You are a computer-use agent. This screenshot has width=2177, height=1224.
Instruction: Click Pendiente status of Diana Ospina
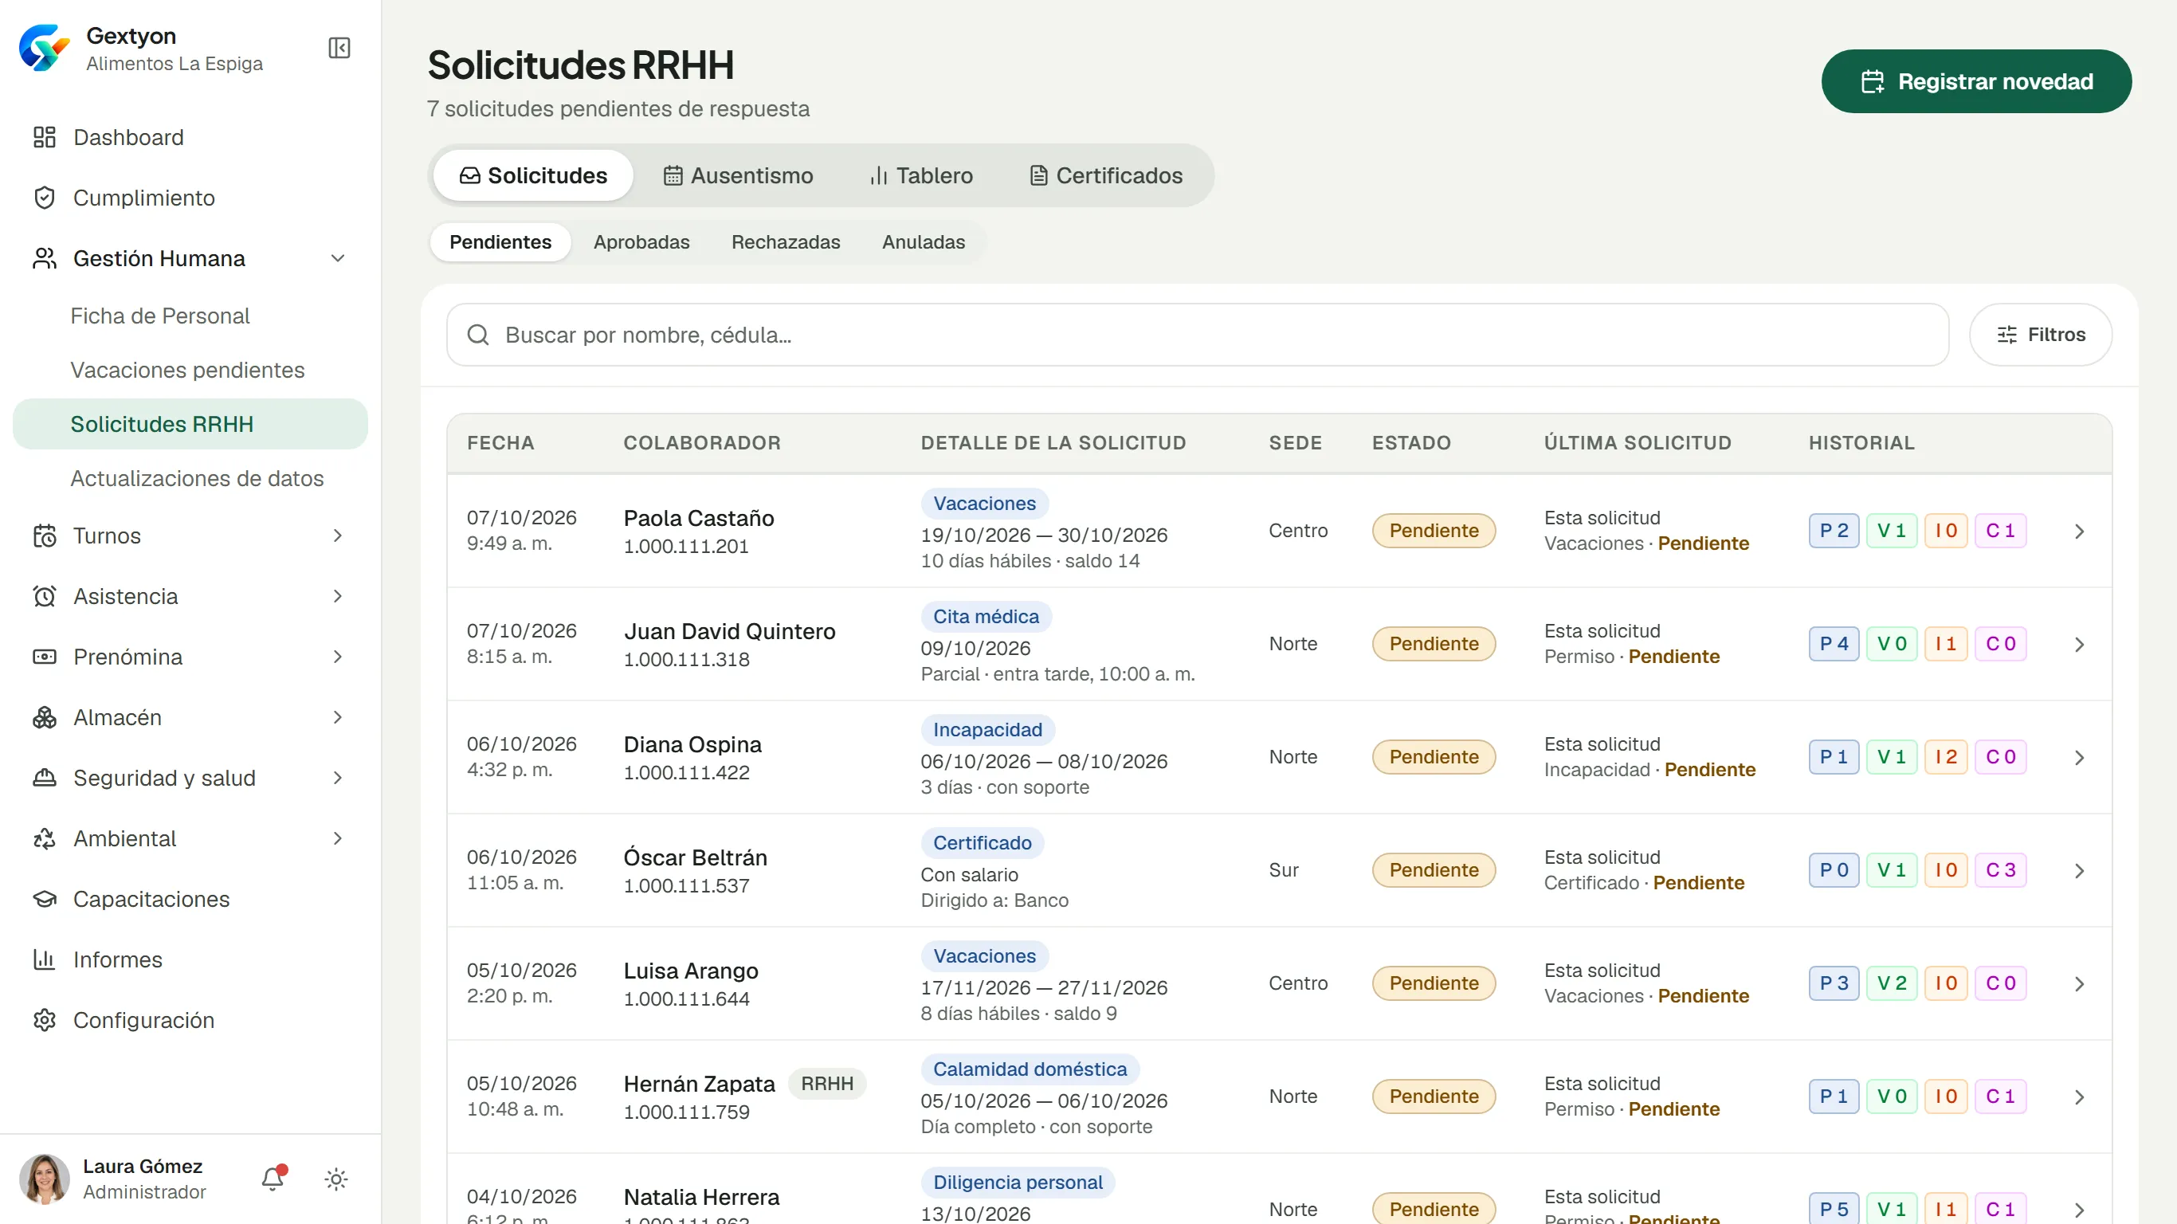click(1434, 756)
